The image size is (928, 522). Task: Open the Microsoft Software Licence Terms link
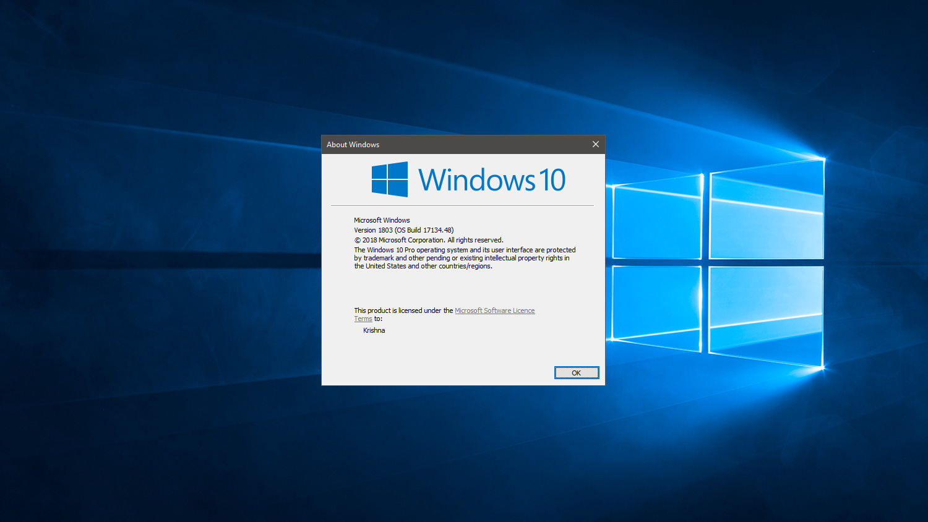tap(494, 310)
